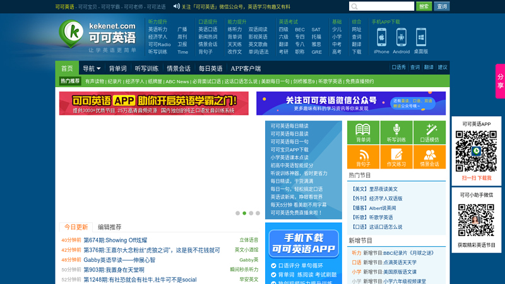Go to the 首页 home tab

pyautogui.click(x=67, y=68)
